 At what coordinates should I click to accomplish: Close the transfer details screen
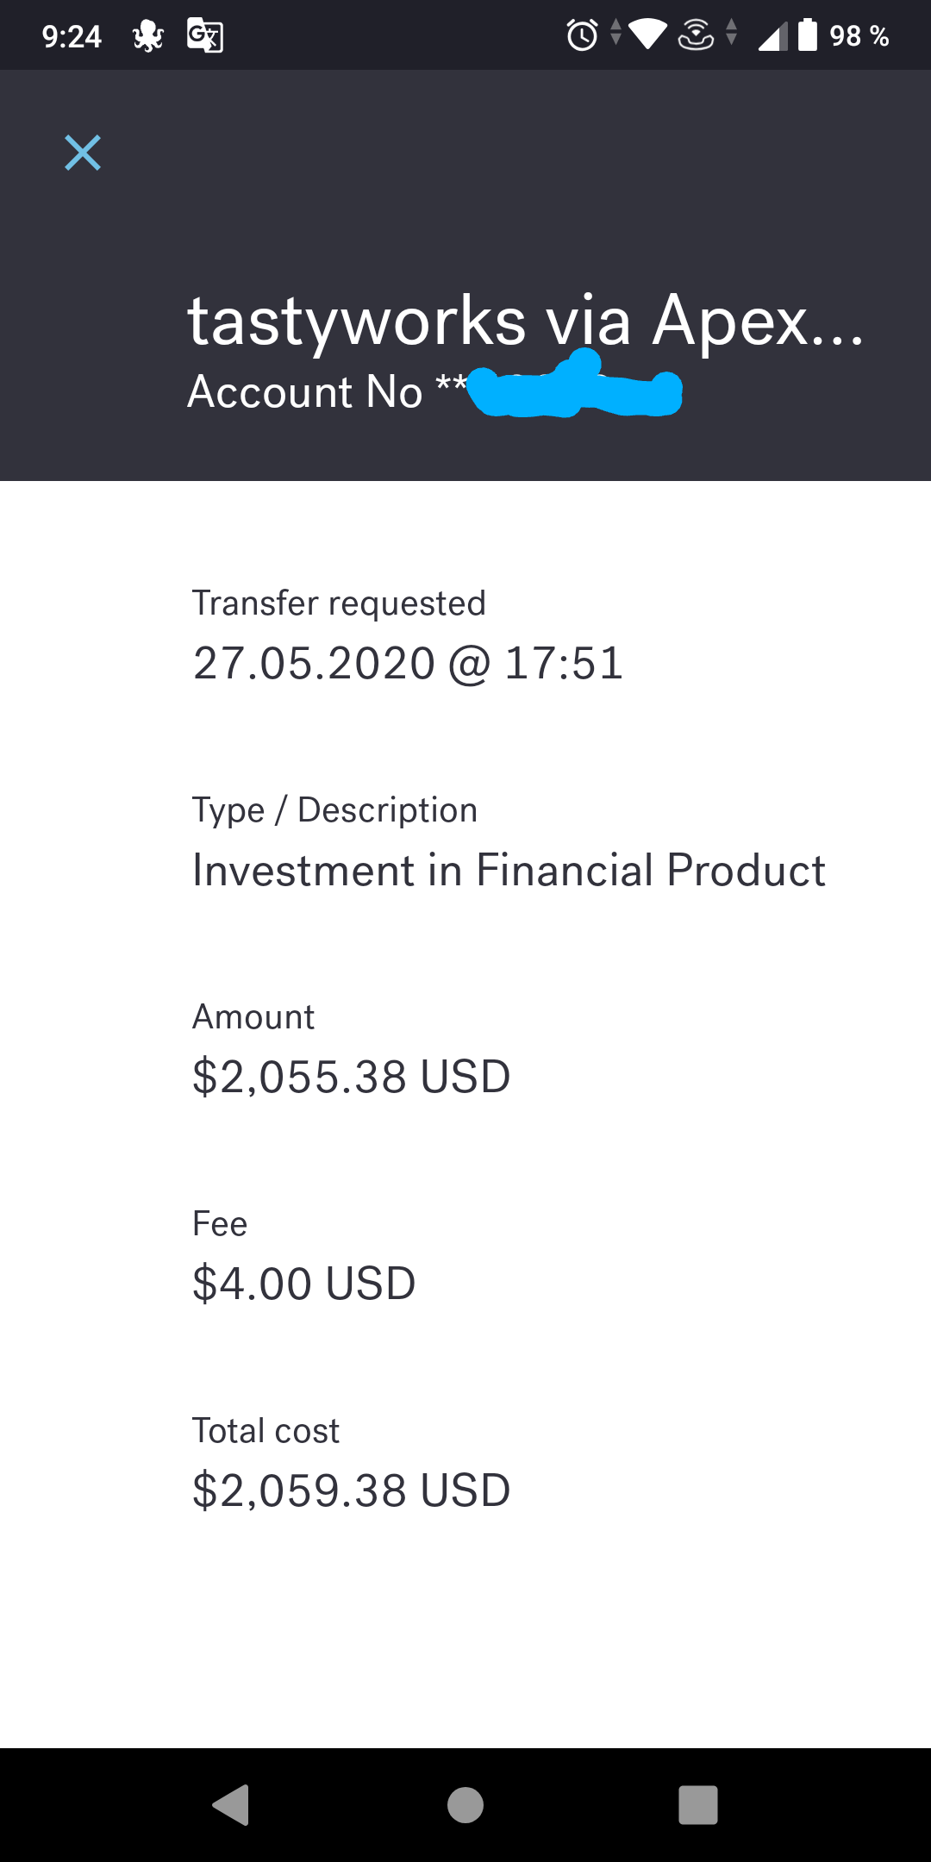pyautogui.click(x=83, y=153)
